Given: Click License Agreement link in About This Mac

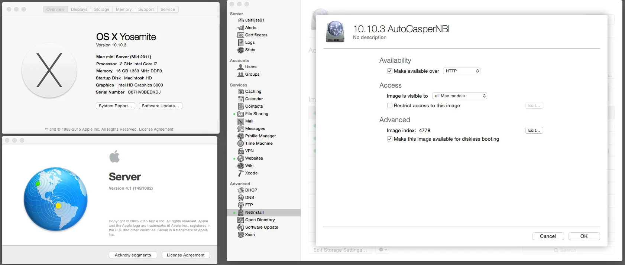Looking at the screenshot, I should click(156, 129).
